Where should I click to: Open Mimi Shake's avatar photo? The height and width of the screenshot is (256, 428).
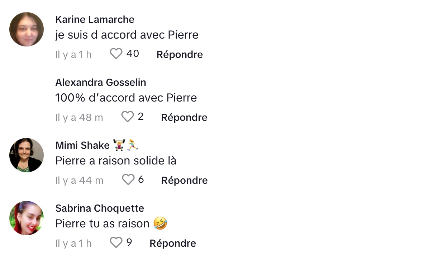pos(27,155)
